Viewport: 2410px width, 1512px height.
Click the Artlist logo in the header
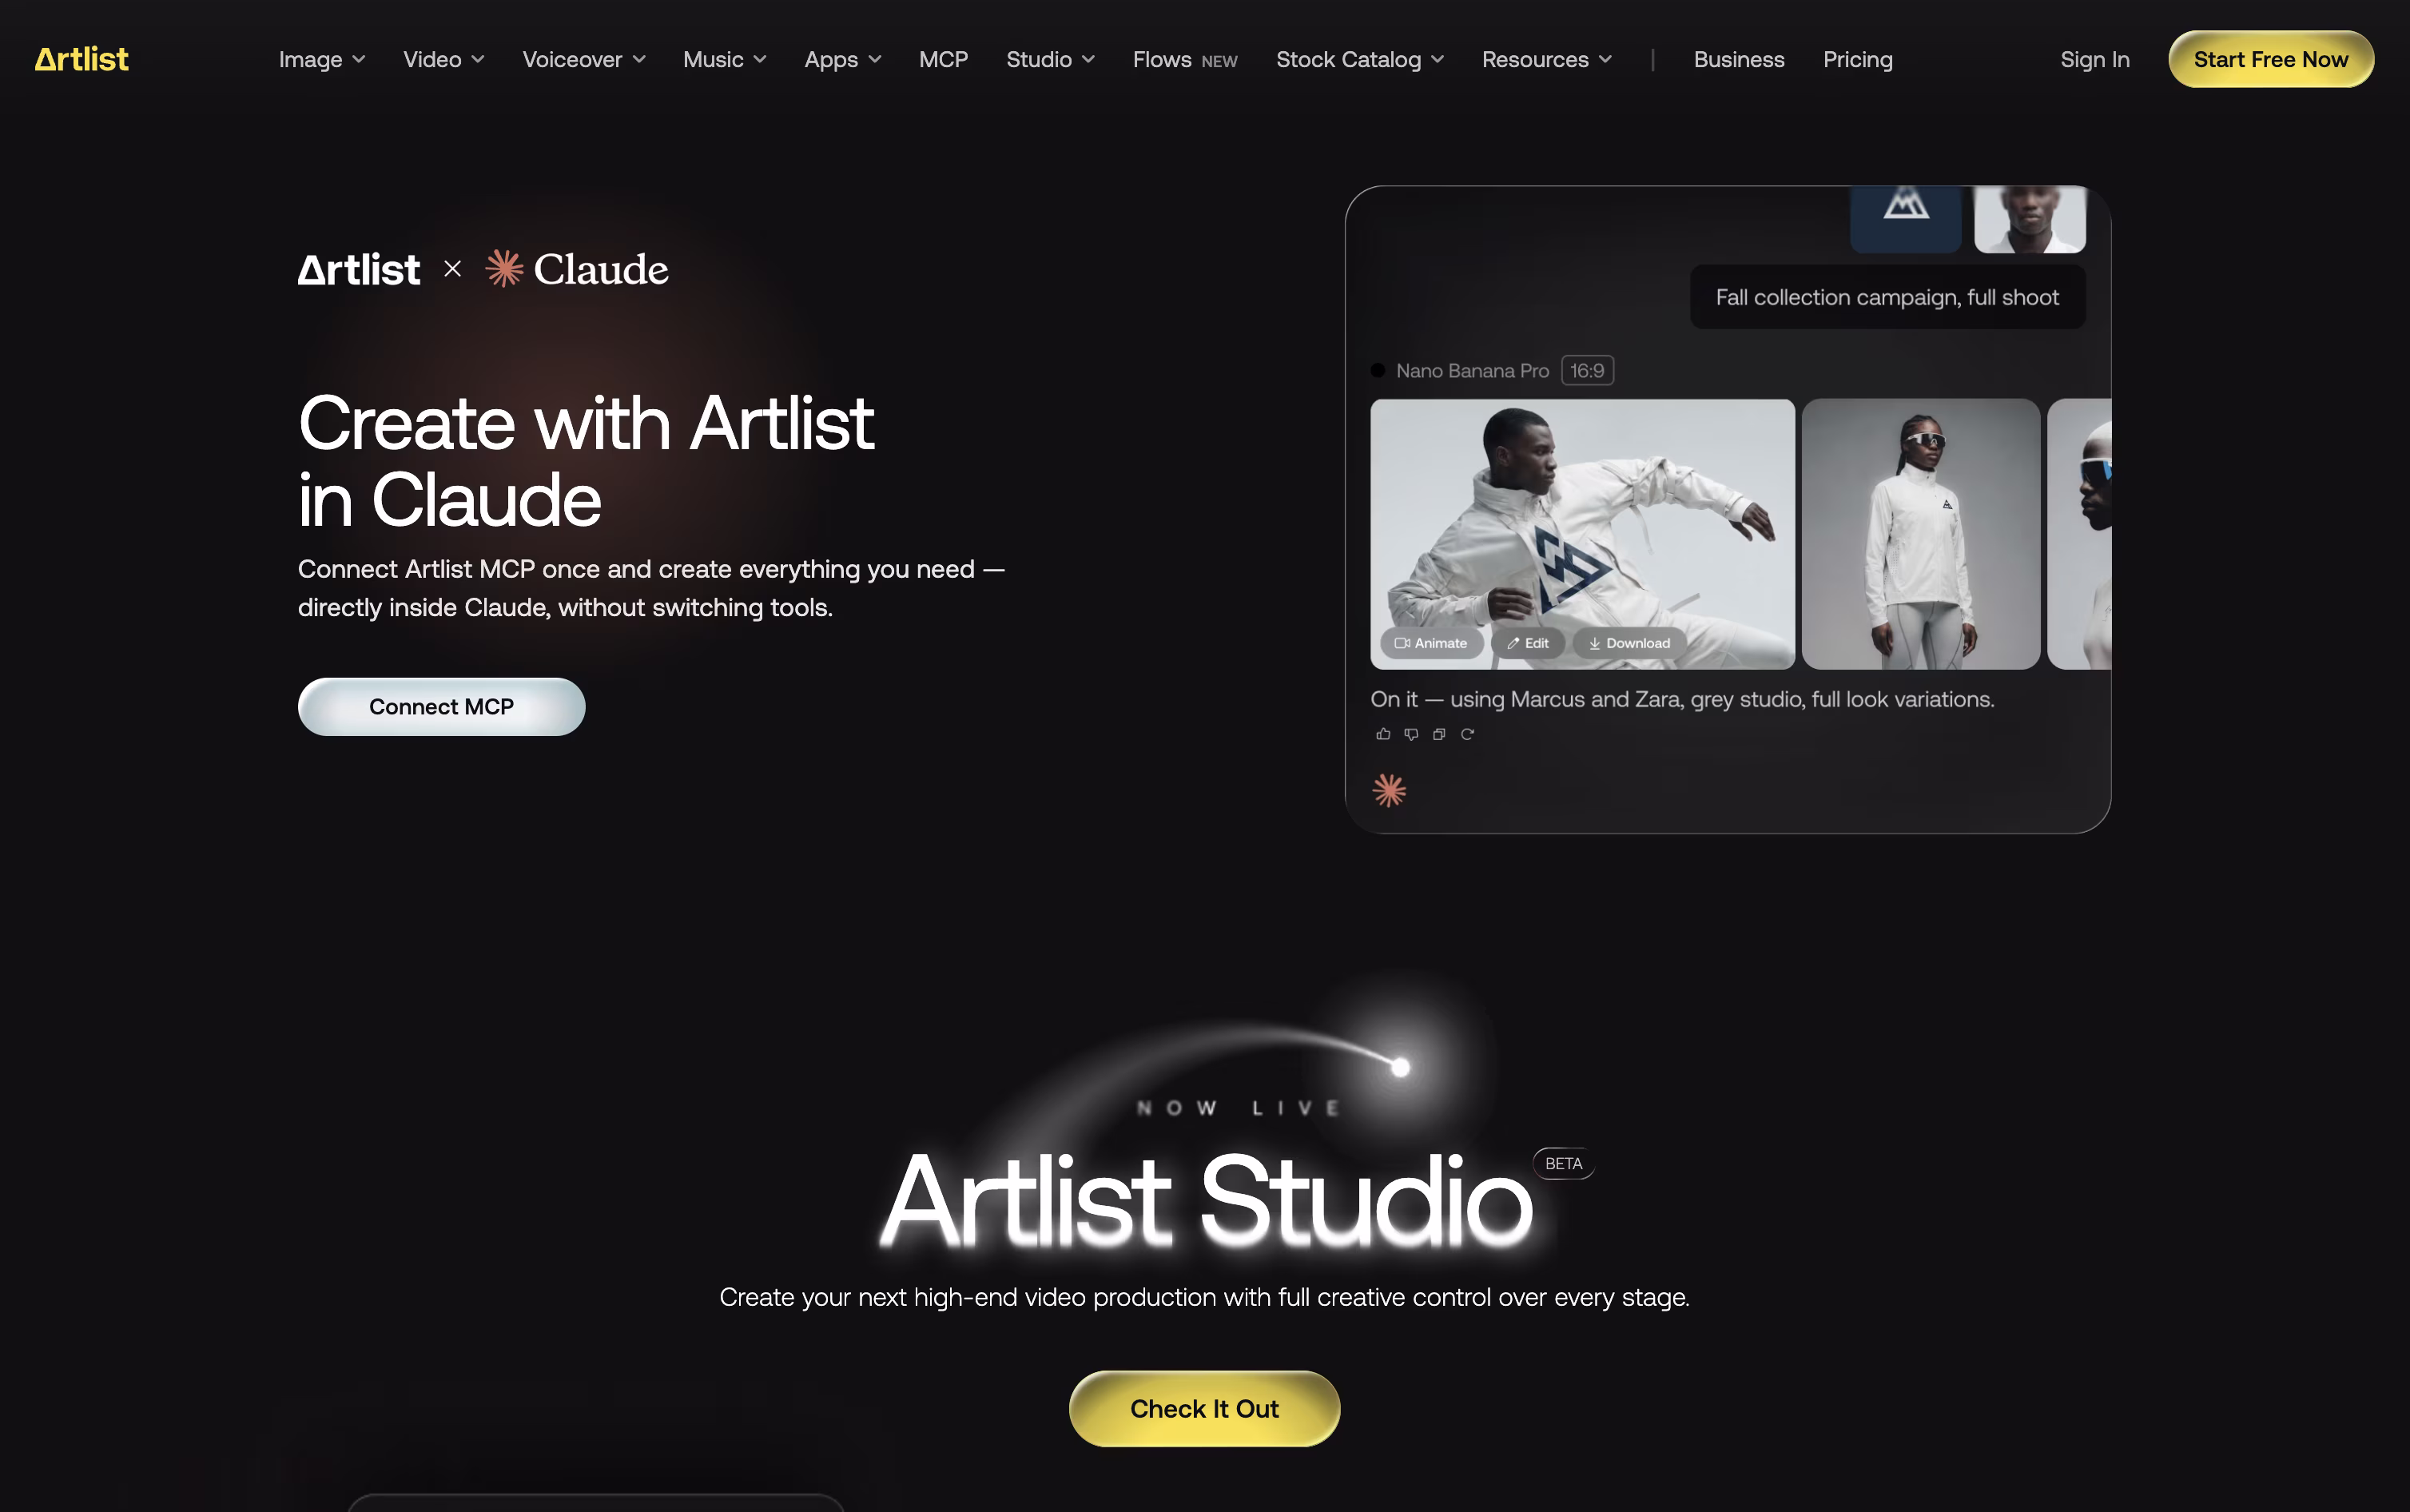(x=82, y=59)
